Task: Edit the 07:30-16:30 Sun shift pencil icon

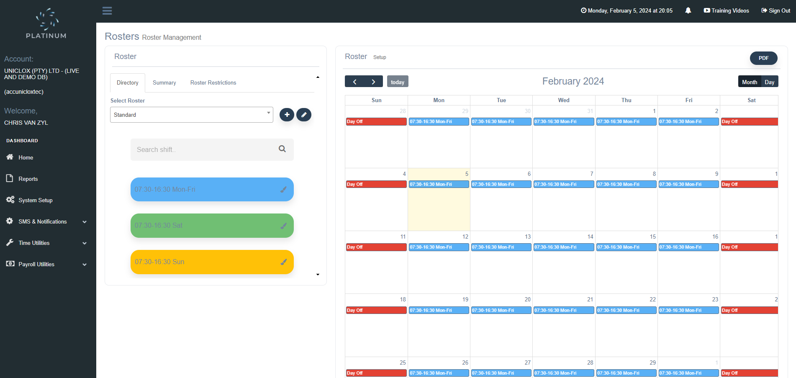Action: pyautogui.click(x=283, y=262)
